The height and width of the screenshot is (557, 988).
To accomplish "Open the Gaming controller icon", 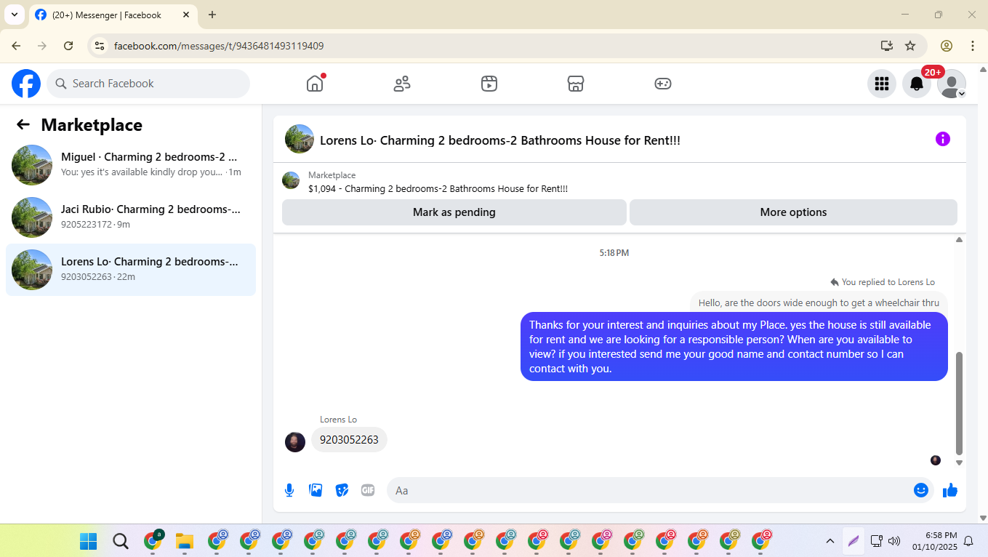I will click(x=663, y=84).
